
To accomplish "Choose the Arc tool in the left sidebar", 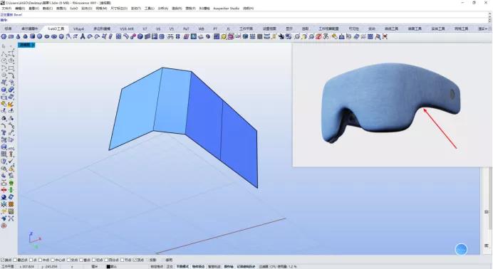I will (4, 68).
